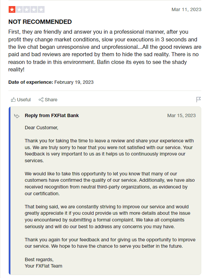The height and width of the screenshot is (278, 209).
Task: Click the fourth gray rating star
Action: (x=34, y=9)
